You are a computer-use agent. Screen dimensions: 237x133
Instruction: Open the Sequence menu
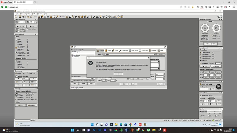point(27,14)
